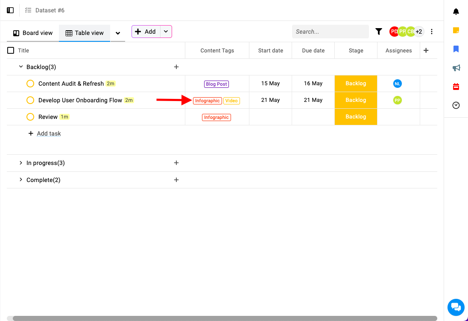Click the 21 May start date cell
This screenshot has width=468, height=321.
click(270, 100)
